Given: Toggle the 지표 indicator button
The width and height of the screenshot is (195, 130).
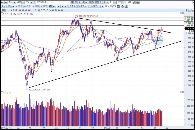Looking at the screenshot, I should pyautogui.click(x=44, y=6).
